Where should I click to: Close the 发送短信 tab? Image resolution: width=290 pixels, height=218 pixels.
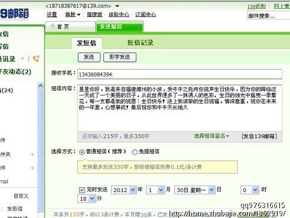(139, 27)
